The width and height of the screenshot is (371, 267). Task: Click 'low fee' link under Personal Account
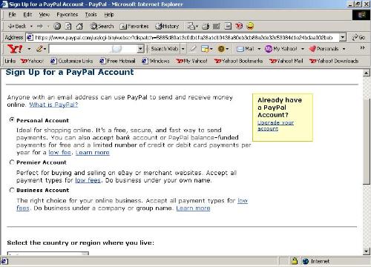tap(59, 152)
